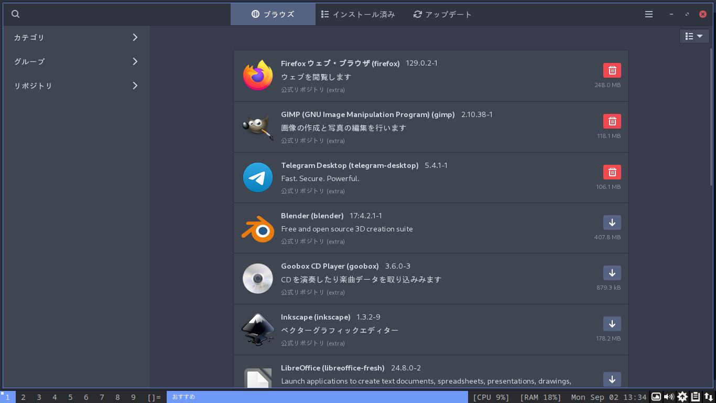The image size is (716, 403).
Task: Click the [CPU 9%] status text
Action: click(491, 397)
